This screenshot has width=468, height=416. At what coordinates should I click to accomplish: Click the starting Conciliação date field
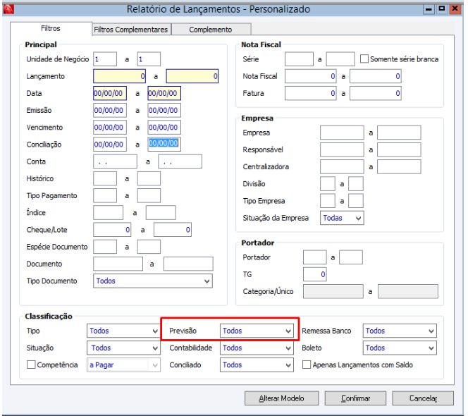point(110,145)
